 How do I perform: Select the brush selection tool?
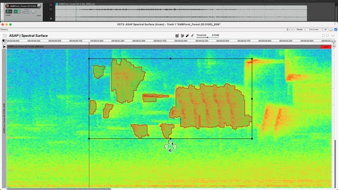click(192, 35)
